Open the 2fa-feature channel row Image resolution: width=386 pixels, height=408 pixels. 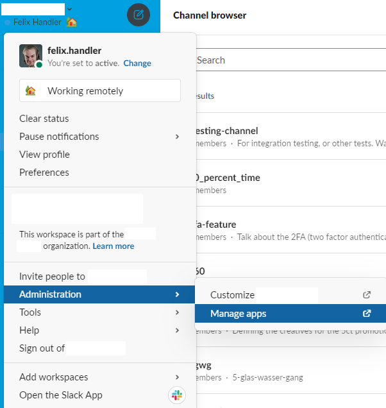[x=290, y=230]
